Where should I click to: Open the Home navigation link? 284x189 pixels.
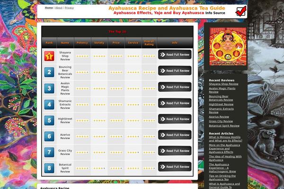point(49,8)
